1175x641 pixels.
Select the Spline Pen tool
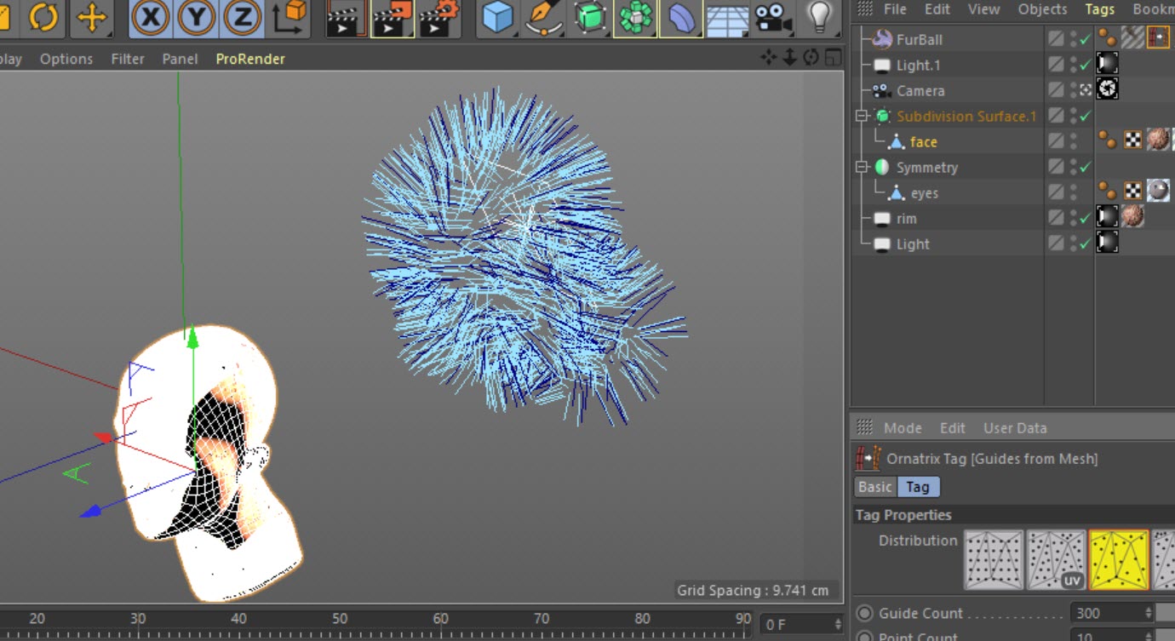[543, 18]
